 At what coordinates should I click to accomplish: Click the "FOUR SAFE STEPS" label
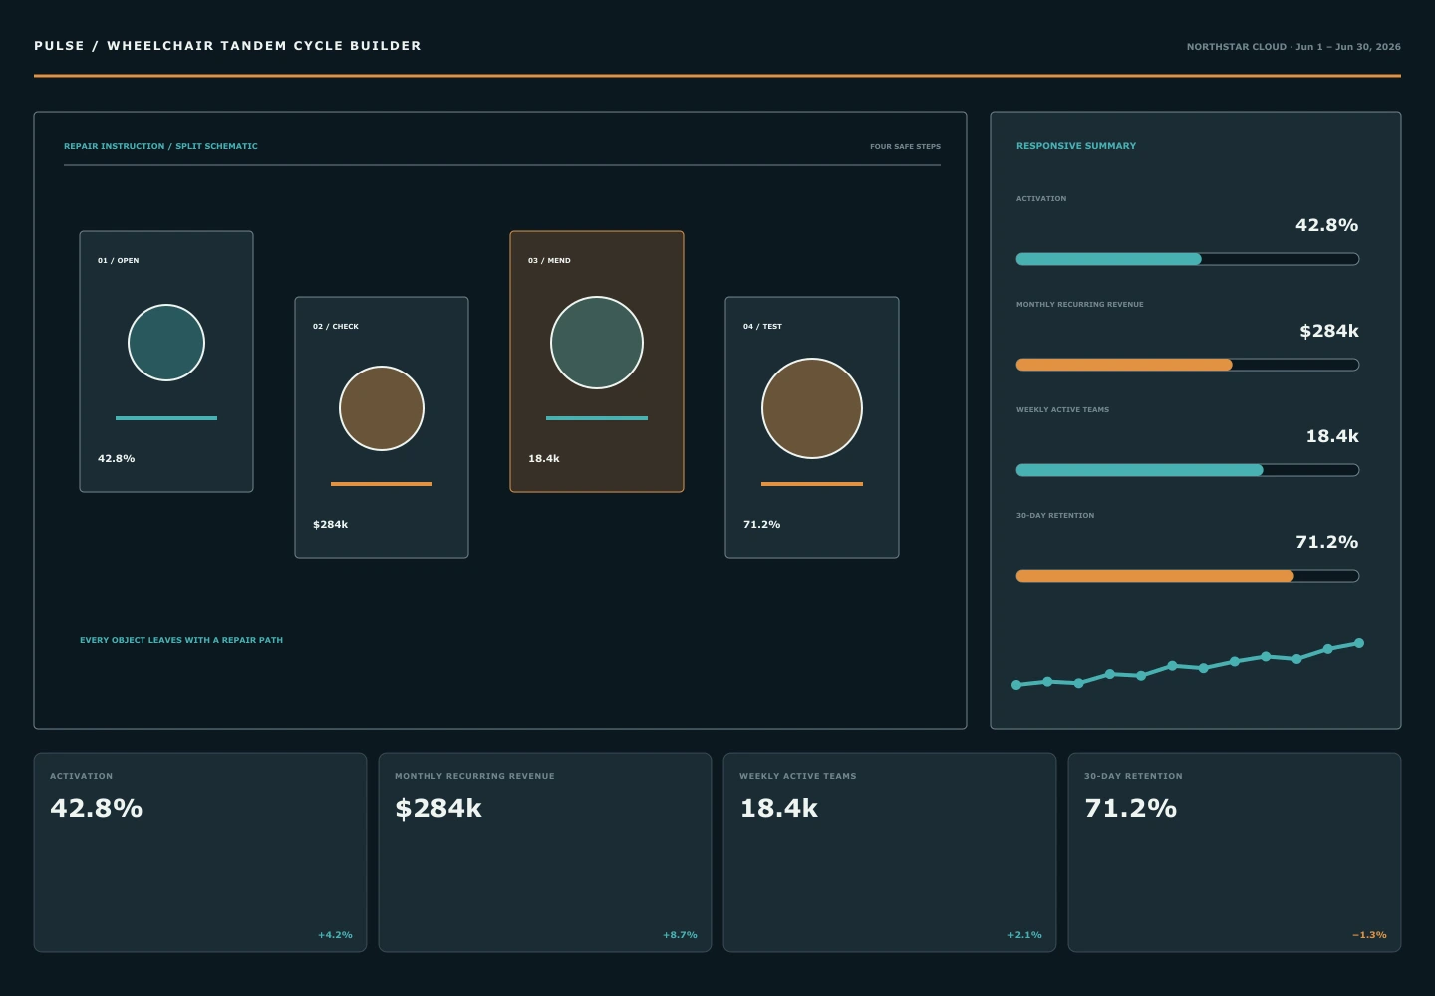tap(905, 147)
